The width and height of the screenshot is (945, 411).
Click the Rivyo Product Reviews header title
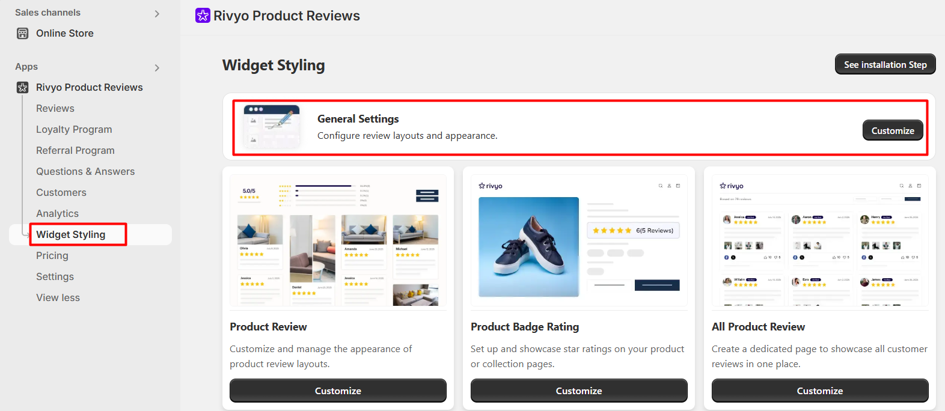pos(287,16)
